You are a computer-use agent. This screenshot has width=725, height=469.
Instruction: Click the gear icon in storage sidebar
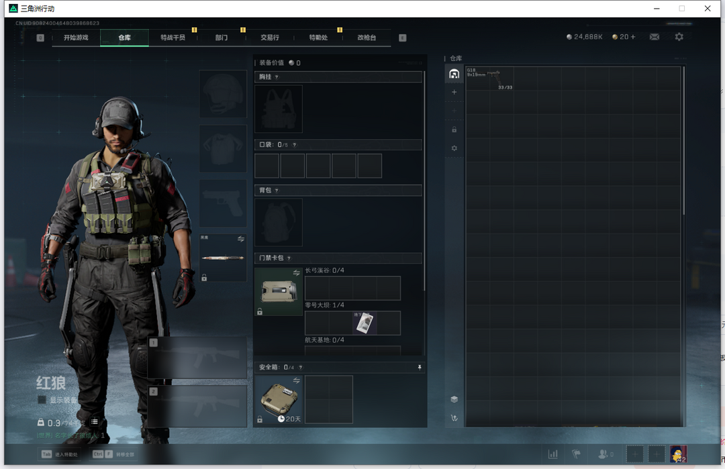tap(454, 148)
